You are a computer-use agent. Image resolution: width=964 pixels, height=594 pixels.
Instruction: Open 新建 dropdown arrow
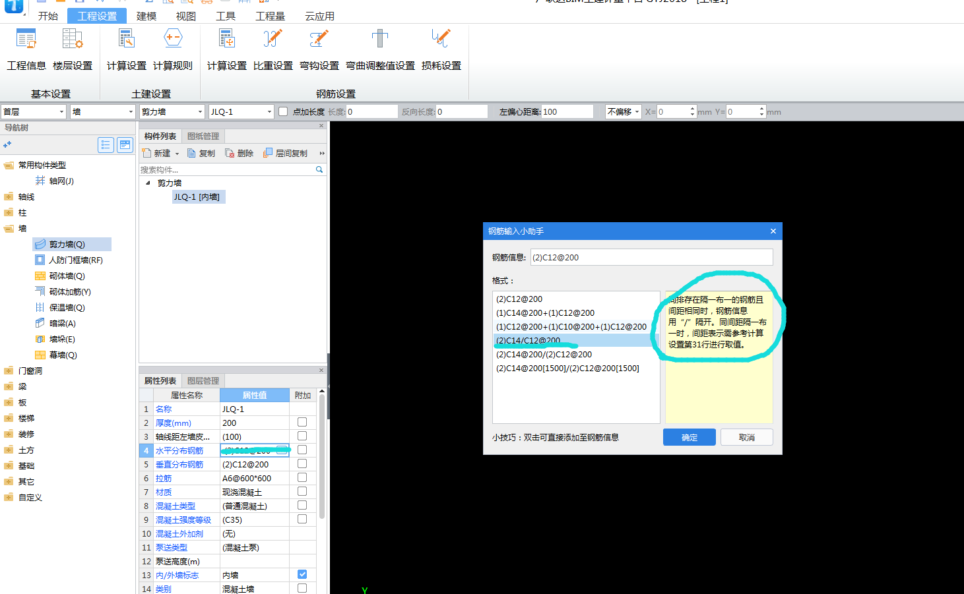pyautogui.click(x=177, y=154)
